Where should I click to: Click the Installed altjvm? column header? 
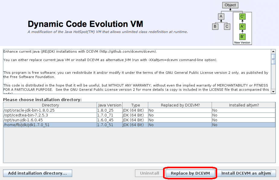pyautogui.click(x=244, y=105)
